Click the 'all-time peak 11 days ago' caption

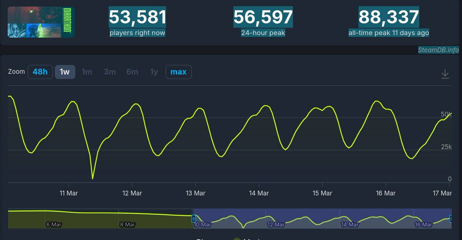[389, 33]
